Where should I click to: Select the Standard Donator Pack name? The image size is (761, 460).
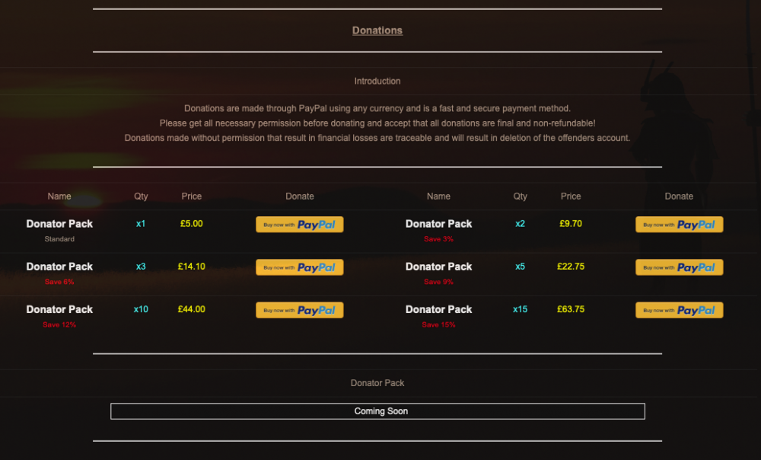[59, 224]
